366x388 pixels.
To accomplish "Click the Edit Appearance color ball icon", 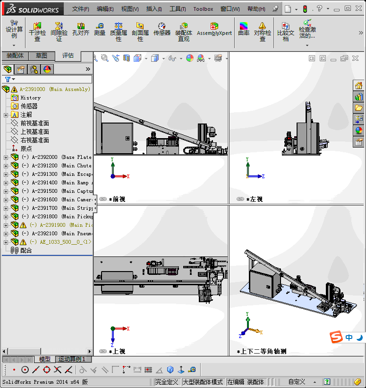I will point(190,58).
